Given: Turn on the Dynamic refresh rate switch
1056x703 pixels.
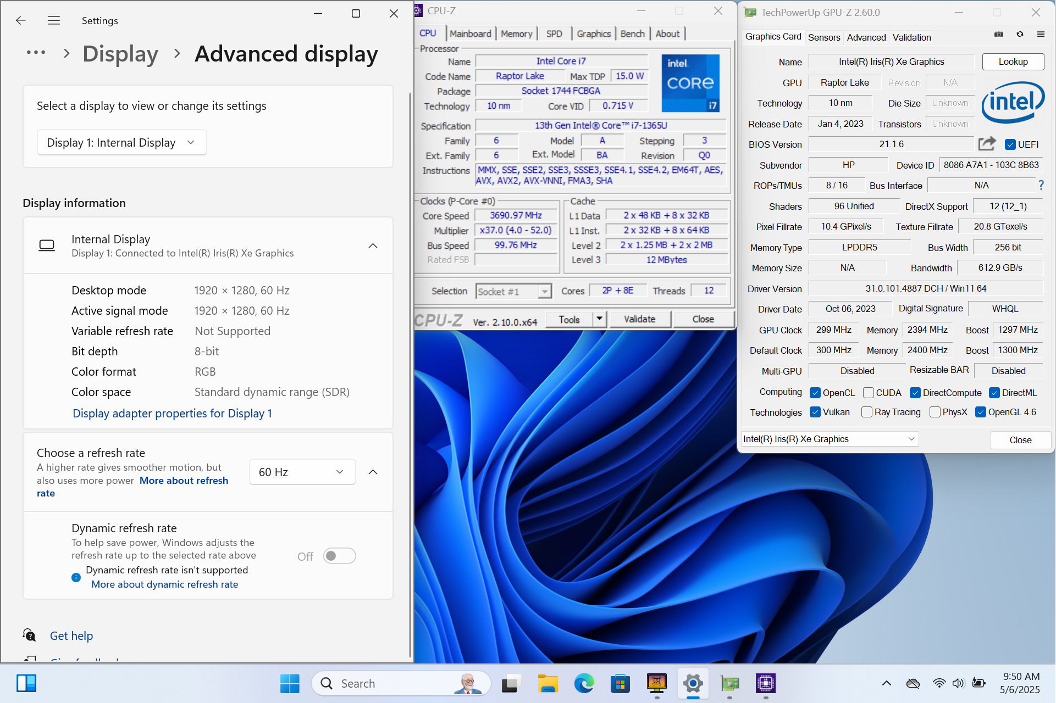Looking at the screenshot, I should click(340, 556).
